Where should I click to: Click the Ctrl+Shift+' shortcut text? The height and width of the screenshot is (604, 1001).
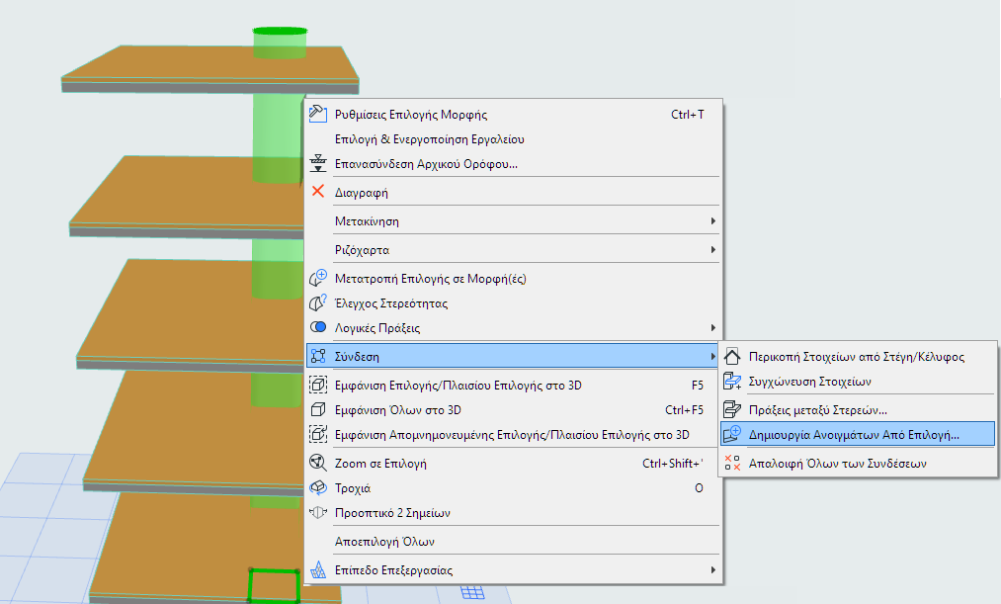(672, 463)
